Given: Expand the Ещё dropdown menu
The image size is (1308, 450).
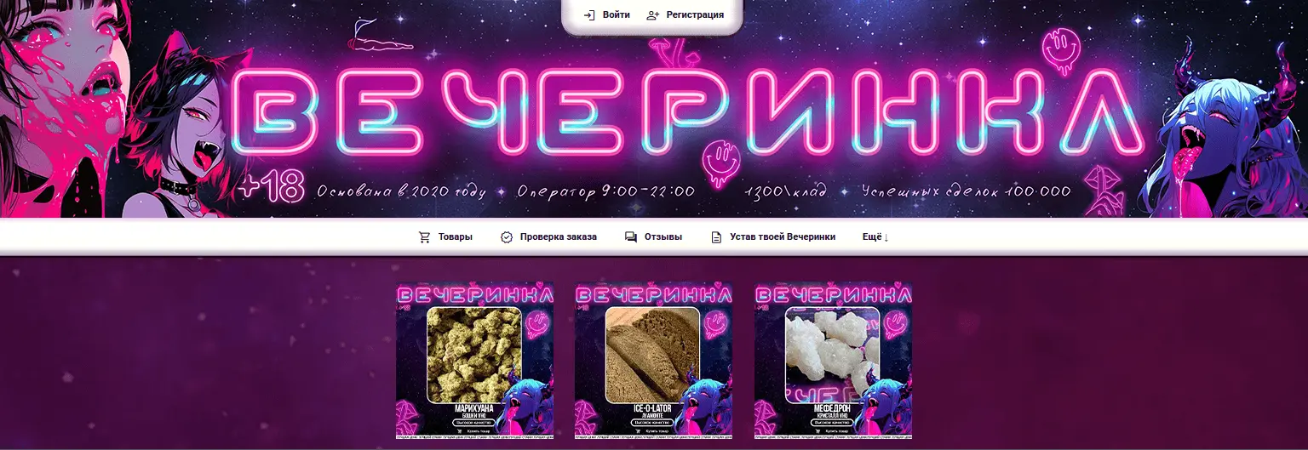Looking at the screenshot, I should click(x=875, y=237).
